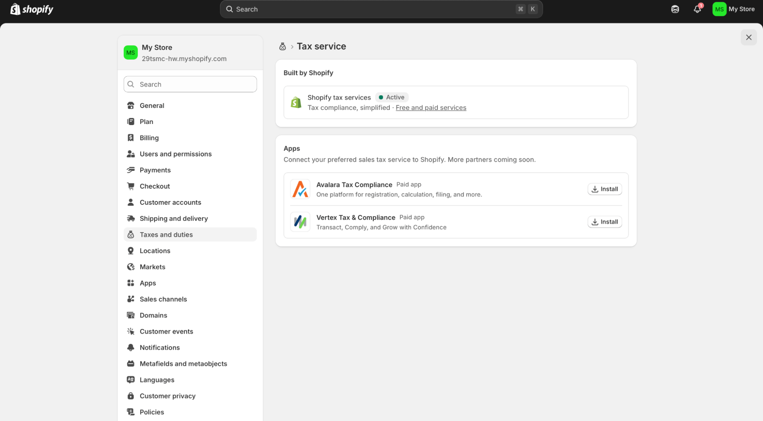
Task: Click the My Store 29tsmc-hw.myshopify.com header
Action: pos(190,53)
